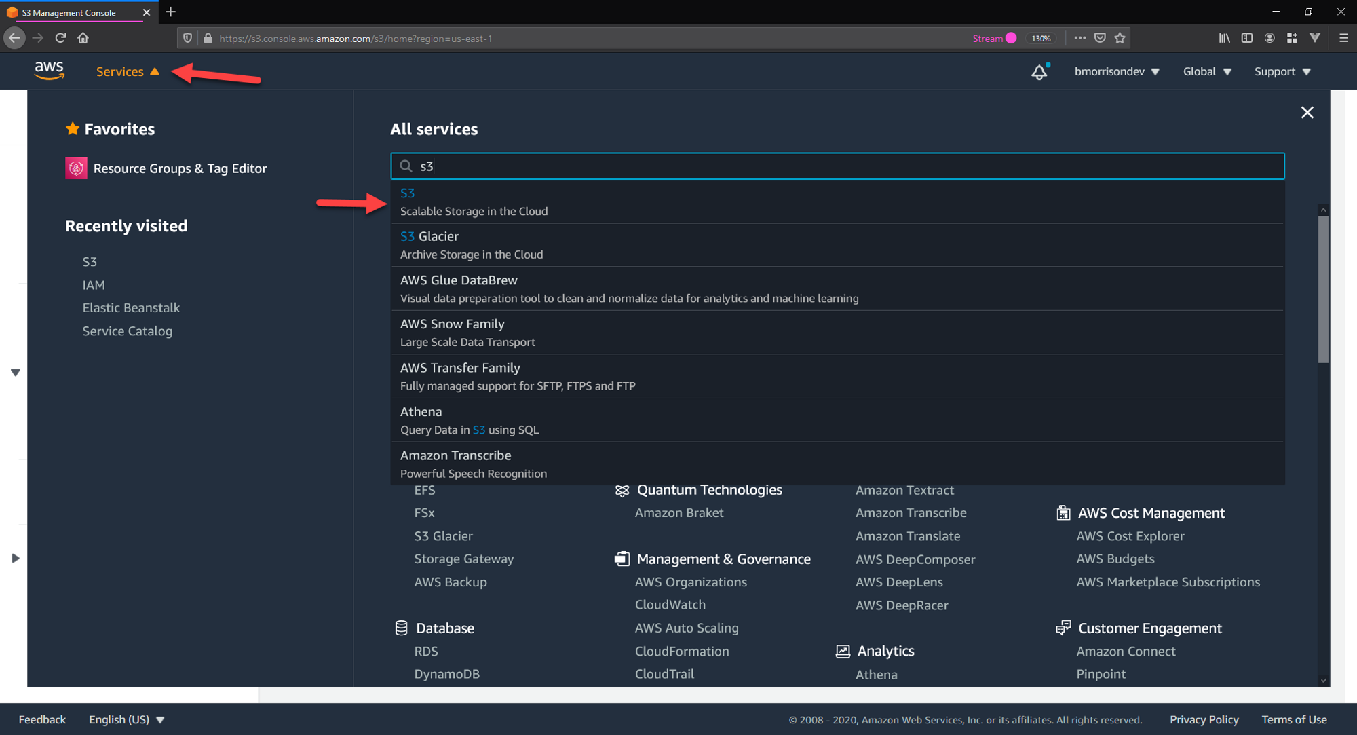Select AWS Transfer Family search result

837,376
